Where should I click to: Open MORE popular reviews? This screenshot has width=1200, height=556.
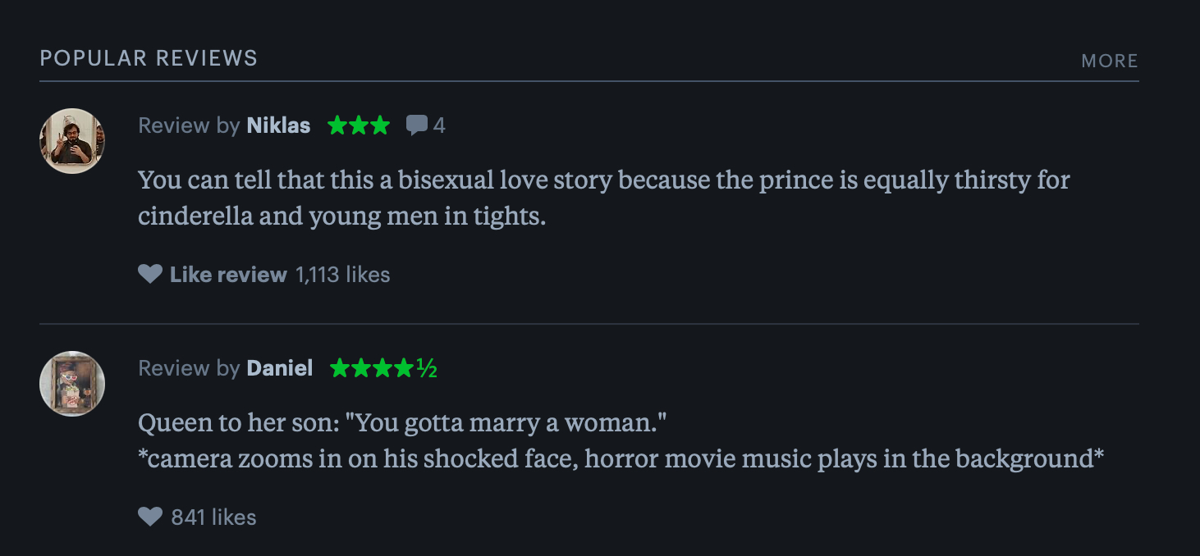coord(1109,61)
